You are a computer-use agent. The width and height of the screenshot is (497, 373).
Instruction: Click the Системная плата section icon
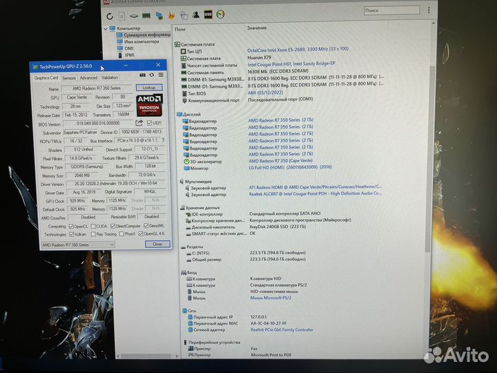coord(177,44)
